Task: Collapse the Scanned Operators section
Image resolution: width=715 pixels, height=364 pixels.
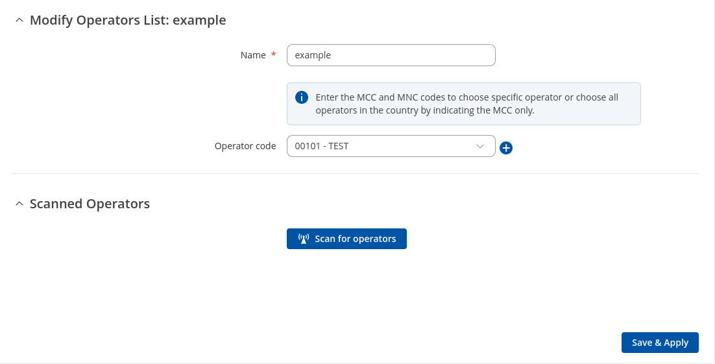Action: click(x=19, y=204)
